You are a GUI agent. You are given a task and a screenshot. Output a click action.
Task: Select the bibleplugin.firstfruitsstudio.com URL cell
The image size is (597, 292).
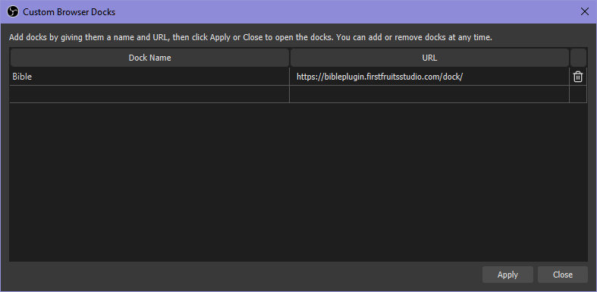tap(429, 77)
